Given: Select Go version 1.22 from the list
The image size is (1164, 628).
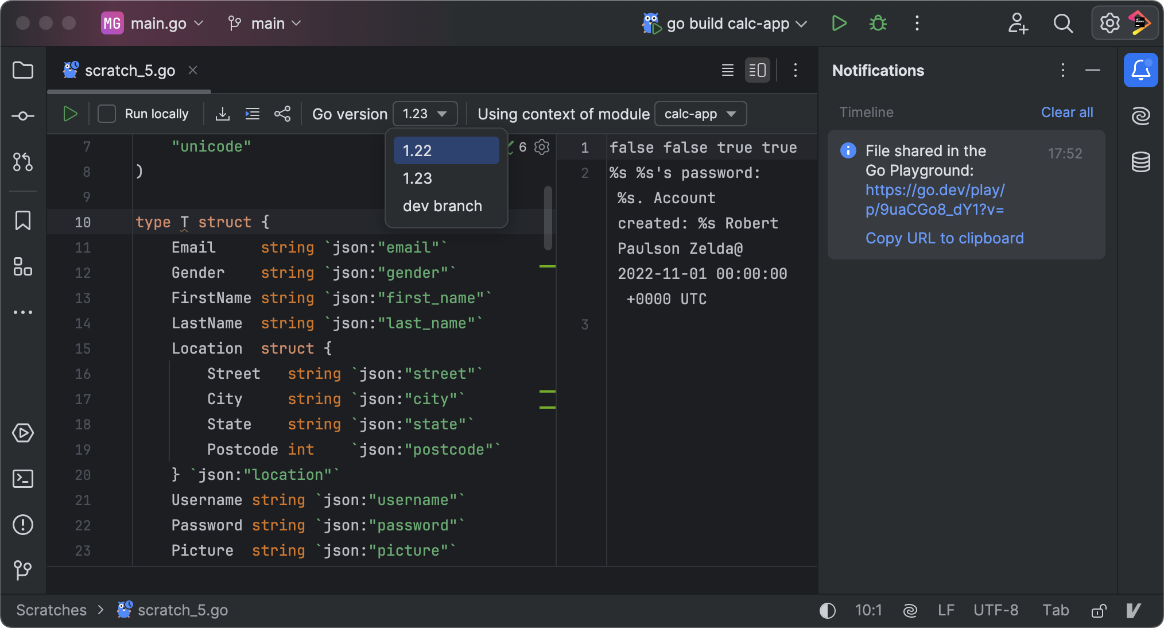Looking at the screenshot, I should tap(446, 150).
